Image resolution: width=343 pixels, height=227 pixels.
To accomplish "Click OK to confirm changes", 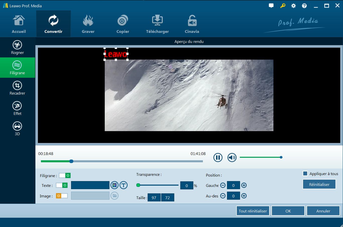I will point(288,211).
